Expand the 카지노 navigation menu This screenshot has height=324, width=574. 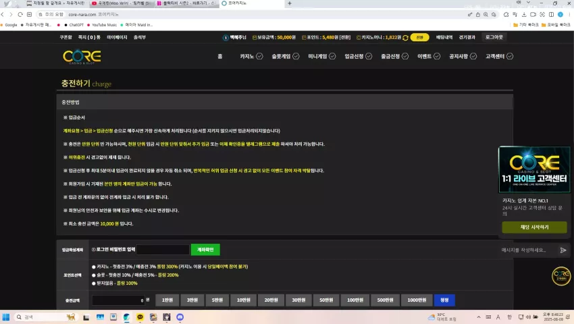pos(251,57)
